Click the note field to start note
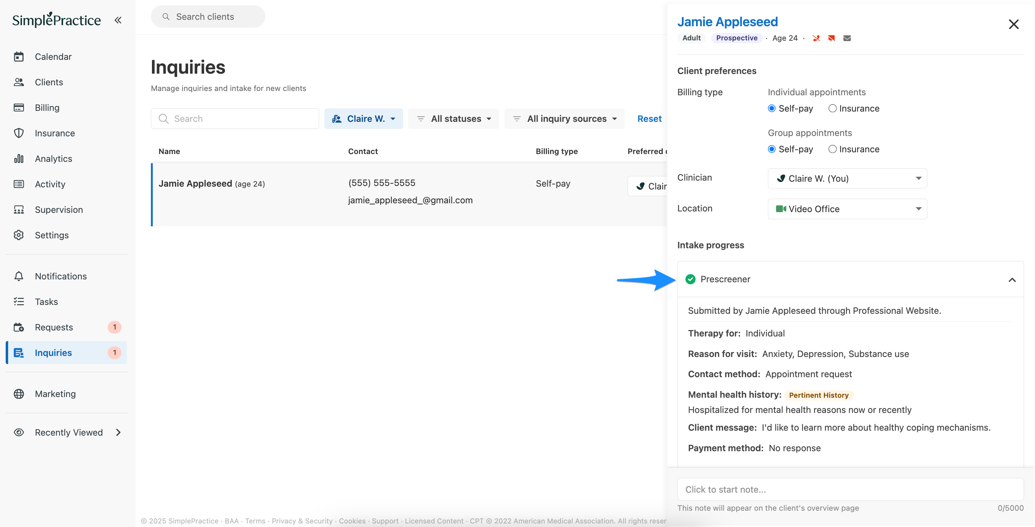The image size is (1035, 527). pyautogui.click(x=850, y=489)
